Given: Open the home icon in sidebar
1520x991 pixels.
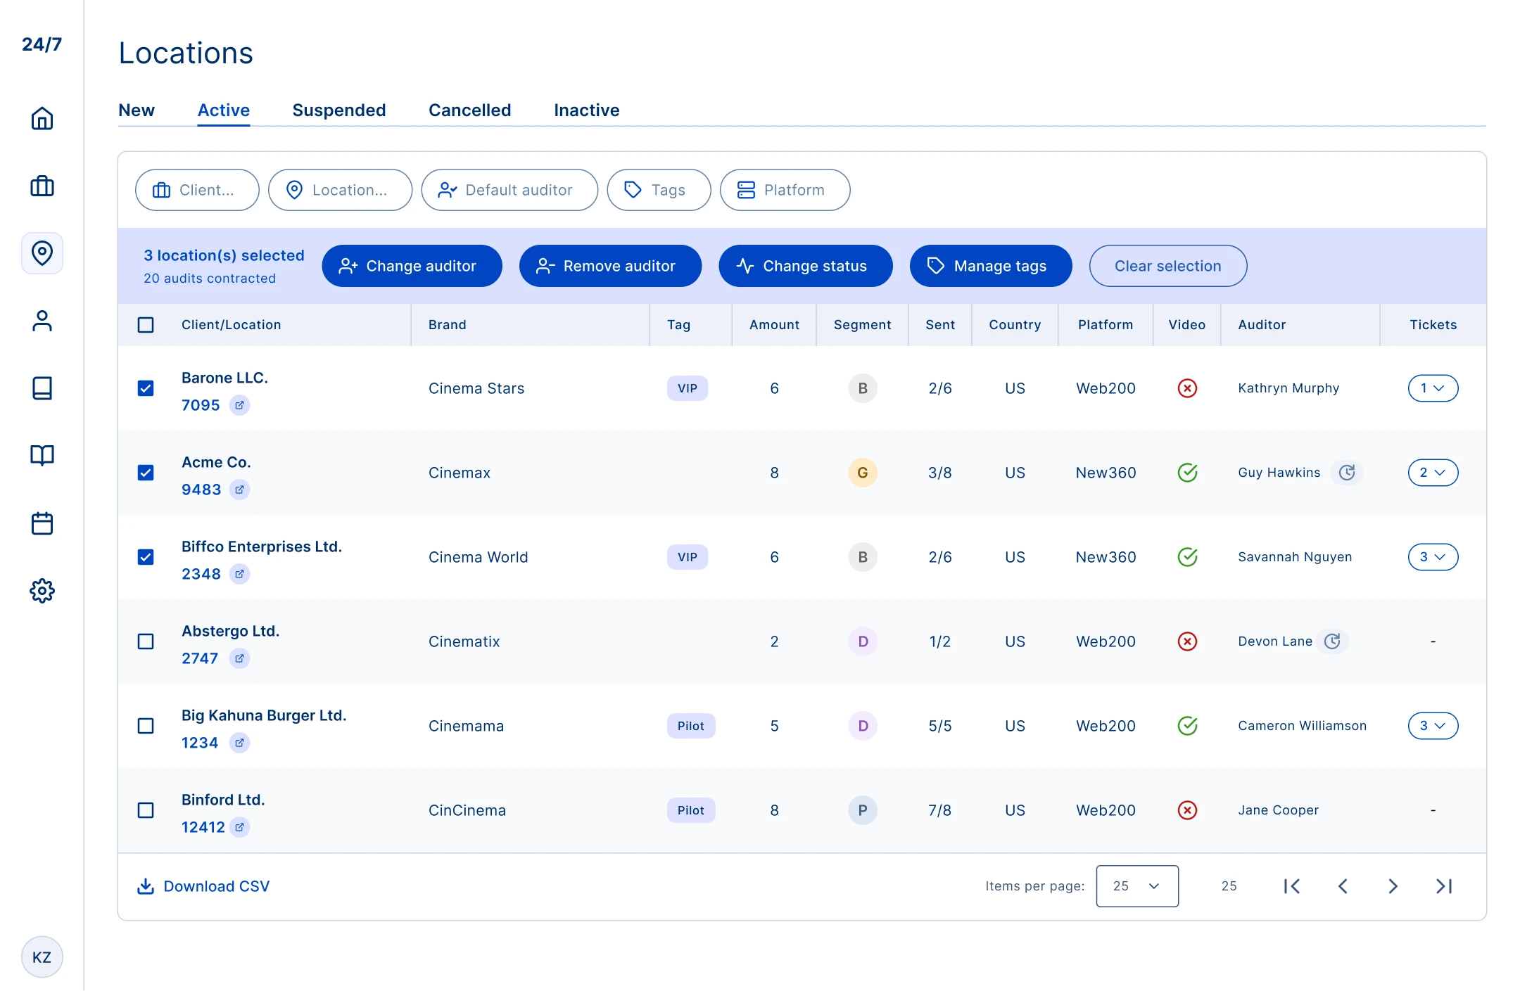Looking at the screenshot, I should pyautogui.click(x=42, y=118).
